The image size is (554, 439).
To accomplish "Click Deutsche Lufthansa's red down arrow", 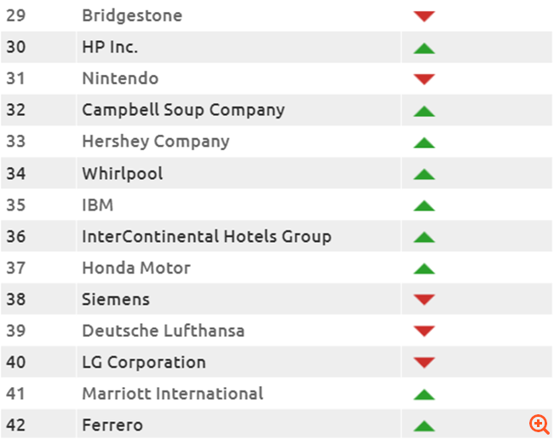I will [424, 332].
